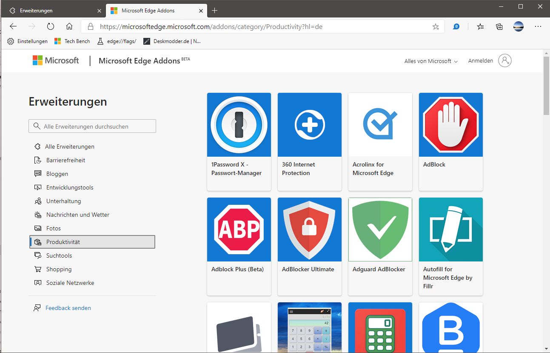550x353 pixels.
Task: Open the blue sky calculator extension tile
Action: 310,327
